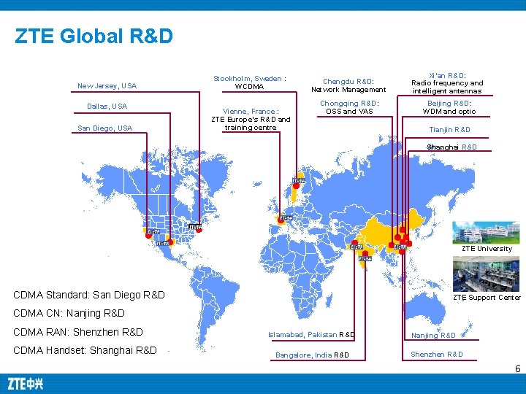Click the slide page number 6
Viewport: 526px width, 394px height.
coord(518,368)
